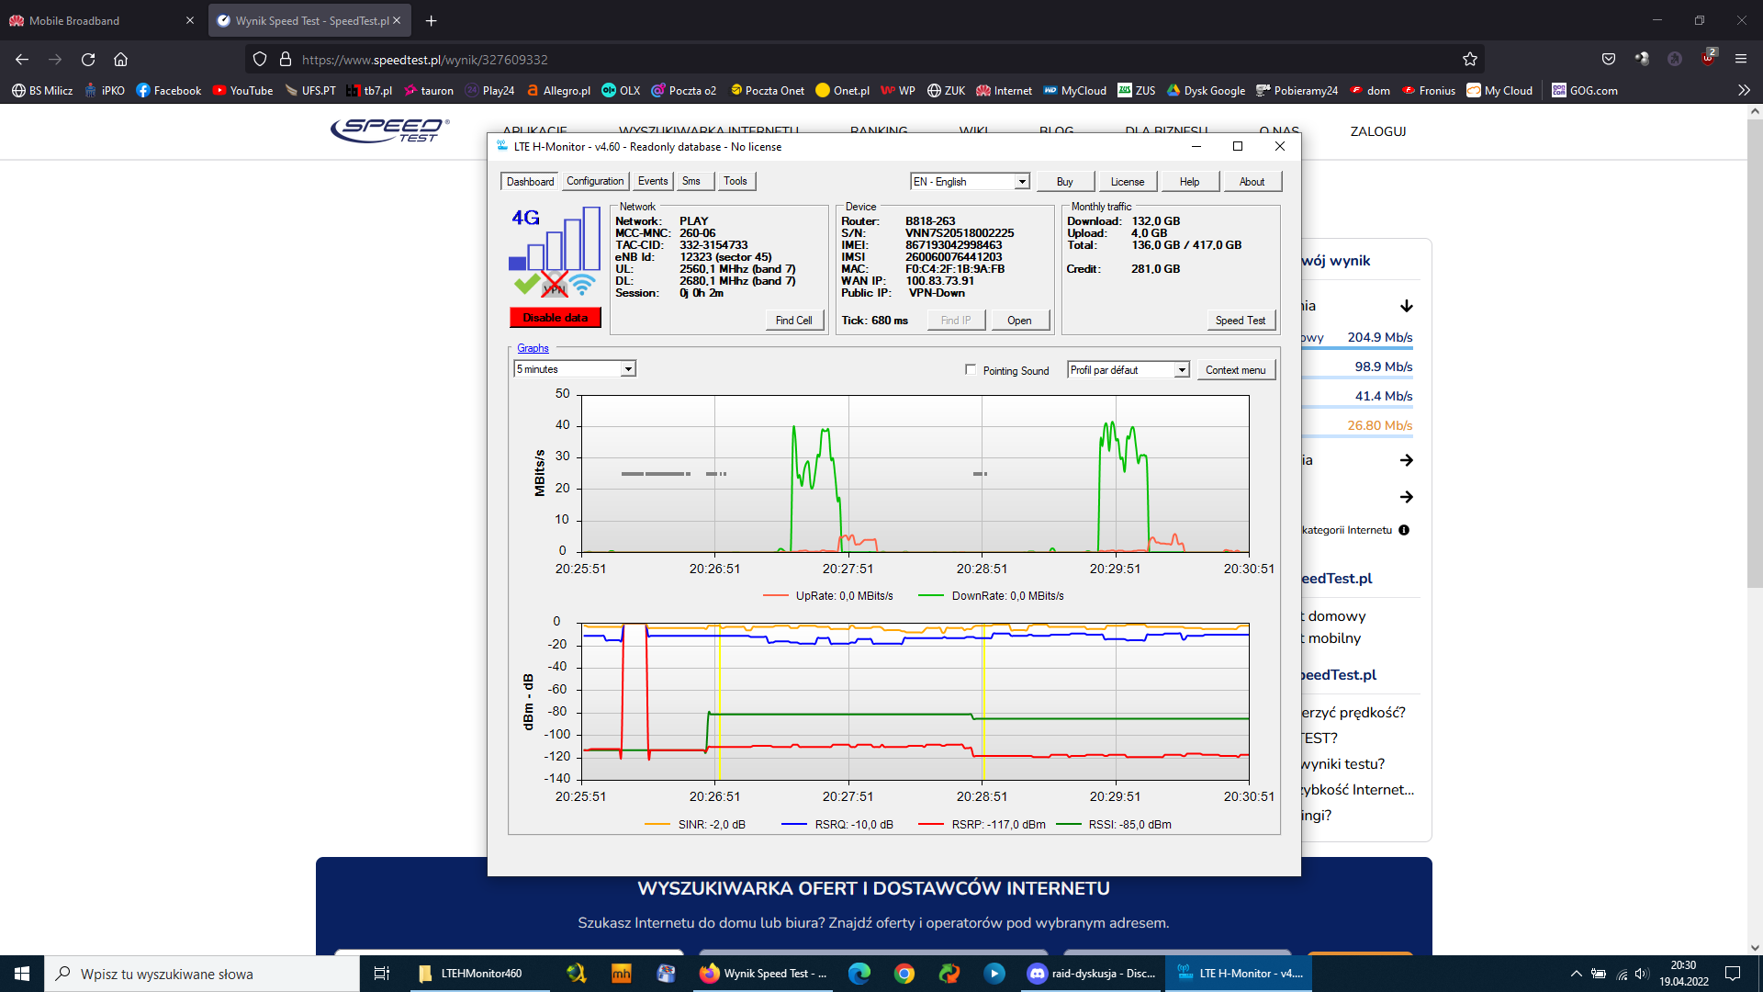Open the Tools tab
Screen dimensions: 1763x992
tap(736, 181)
